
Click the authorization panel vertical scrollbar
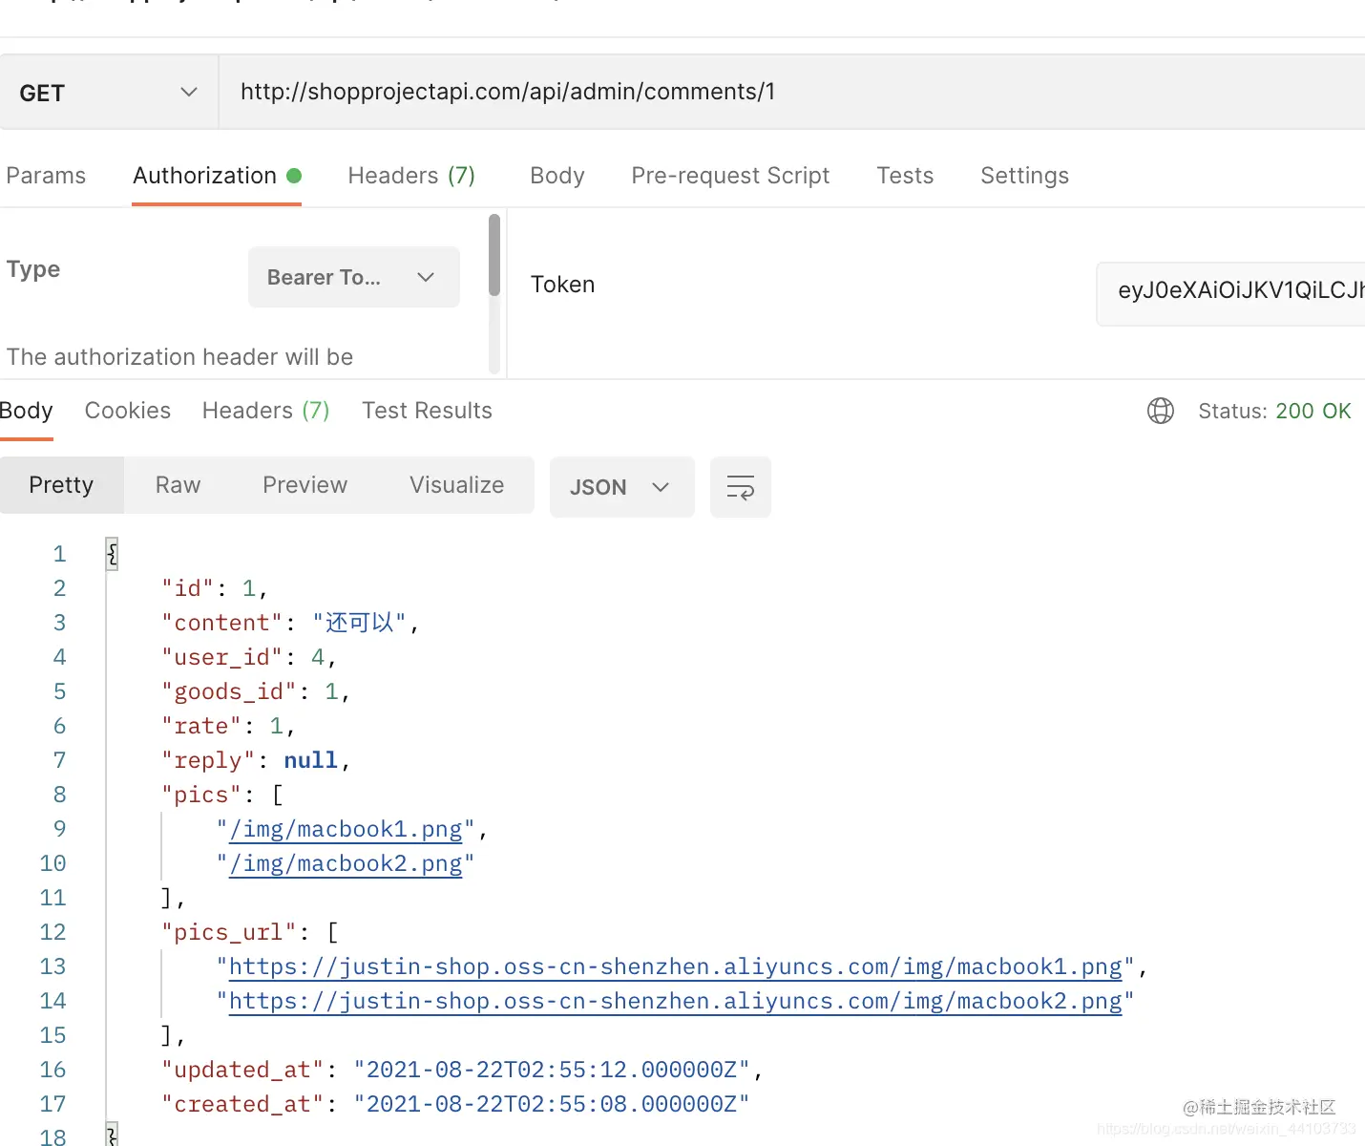pyautogui.click(x=493, y=255)
